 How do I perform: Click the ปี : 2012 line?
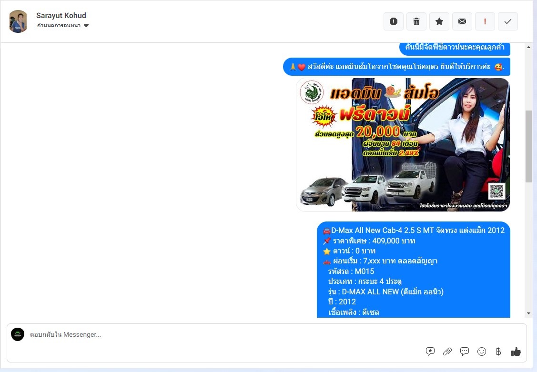pyautogui.click(x=342, y=302)
